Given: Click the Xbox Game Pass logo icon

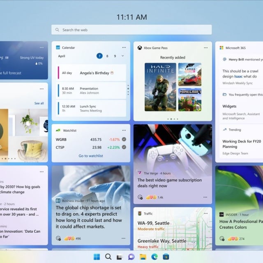Looking at the screenshot, I should [x=140, y=48].
